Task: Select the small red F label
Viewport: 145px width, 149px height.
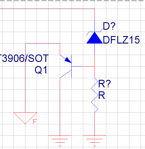Action: 35,122
